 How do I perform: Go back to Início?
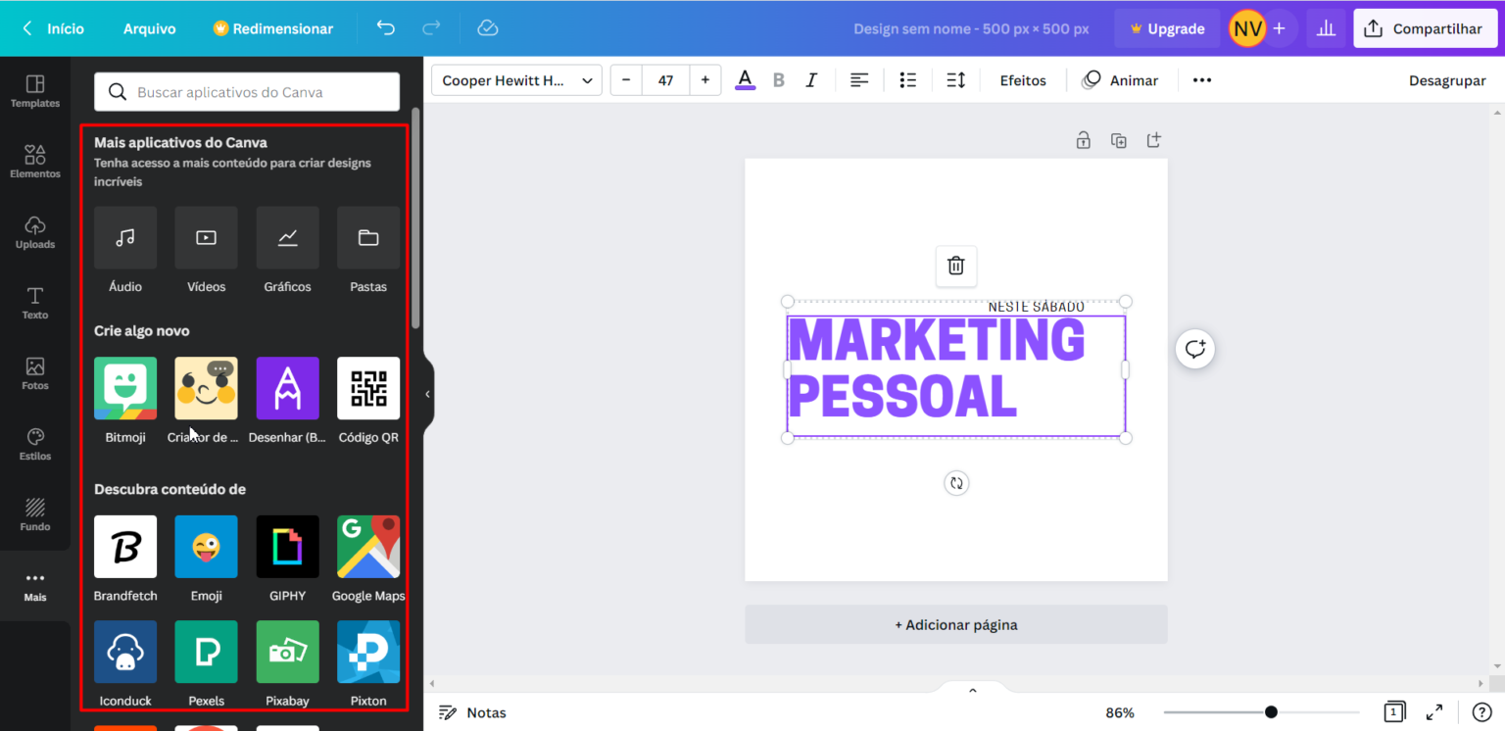point(54,28)
